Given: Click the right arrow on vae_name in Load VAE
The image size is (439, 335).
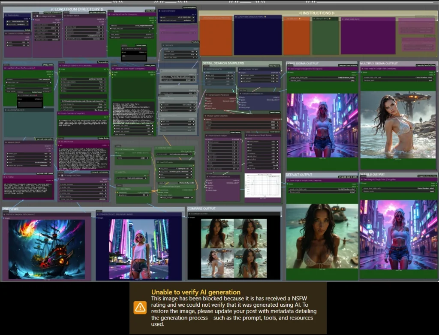Looking at the screenshot, I should [x=147, y=178].
